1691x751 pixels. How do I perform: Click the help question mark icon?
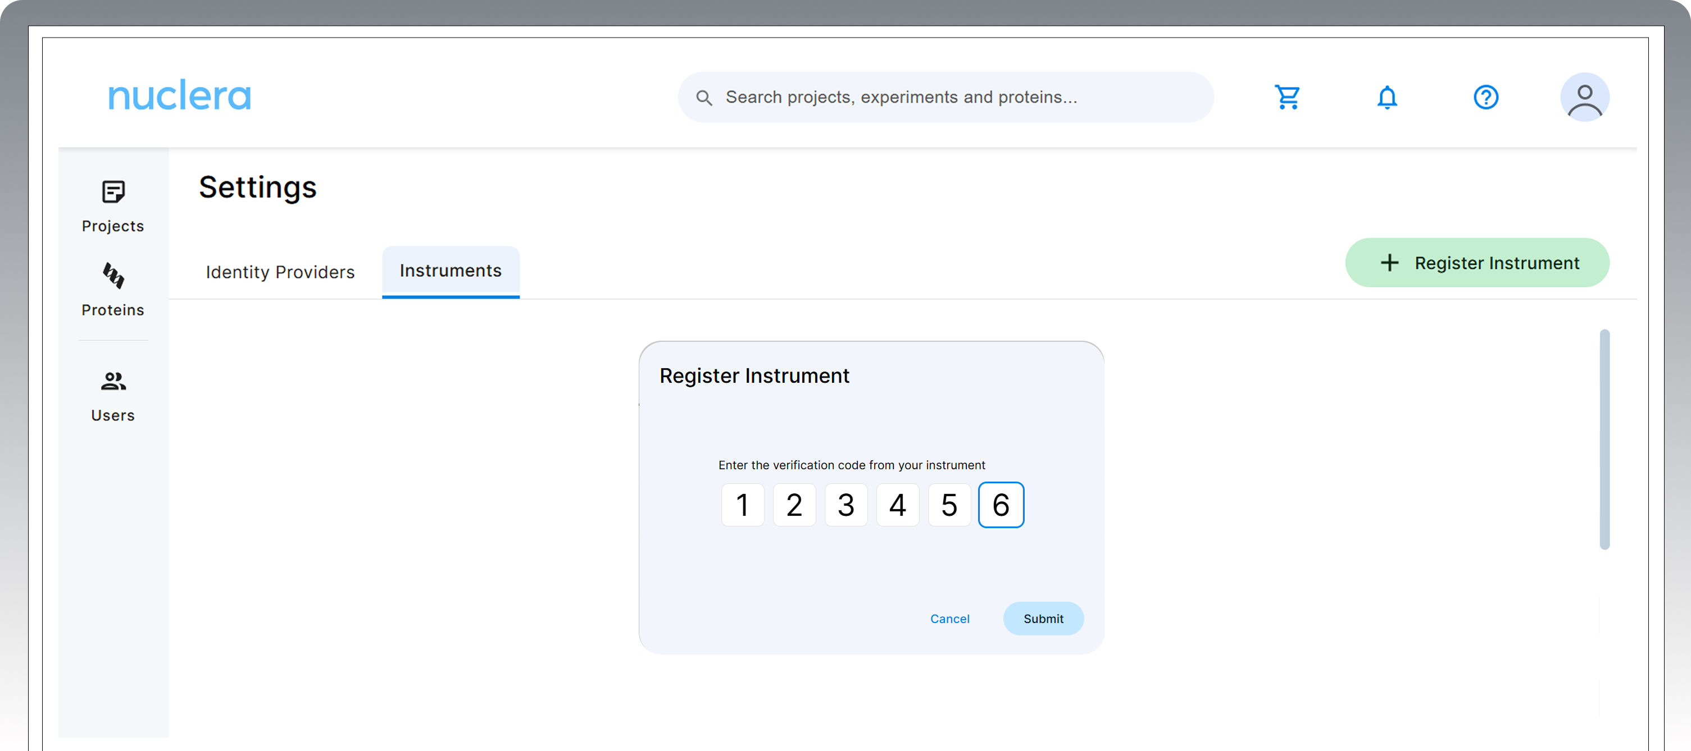coord(1485,97)
